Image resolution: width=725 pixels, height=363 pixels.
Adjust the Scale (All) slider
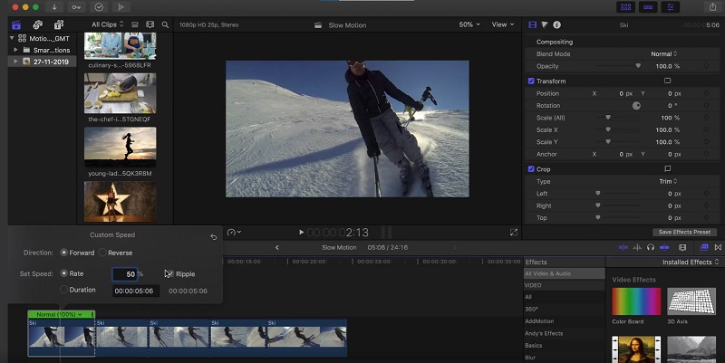[x=608, y=118]
